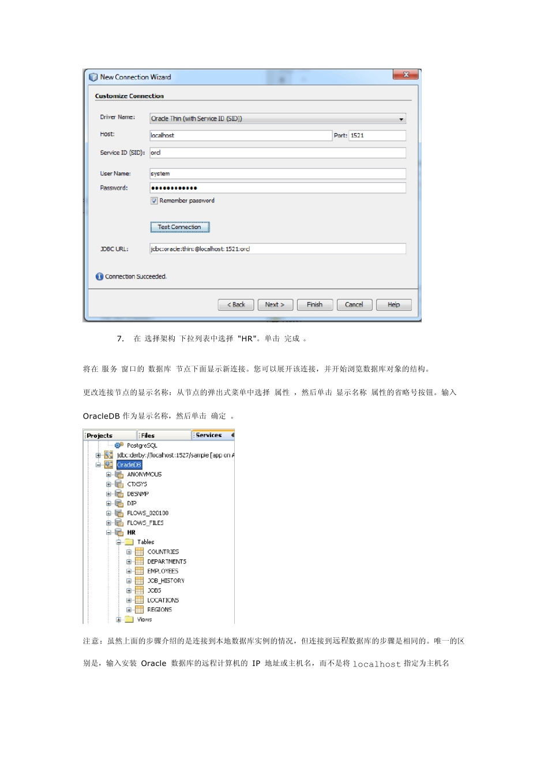
Task: Click the Views folder icon
Action: pos(129,619)
